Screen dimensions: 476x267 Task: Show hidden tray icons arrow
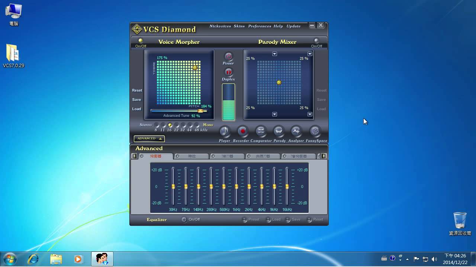point(408,259)
